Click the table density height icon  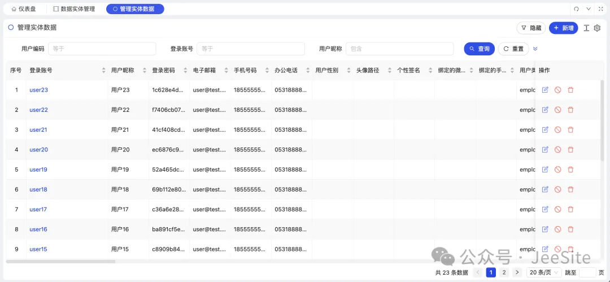pos(586,28)
